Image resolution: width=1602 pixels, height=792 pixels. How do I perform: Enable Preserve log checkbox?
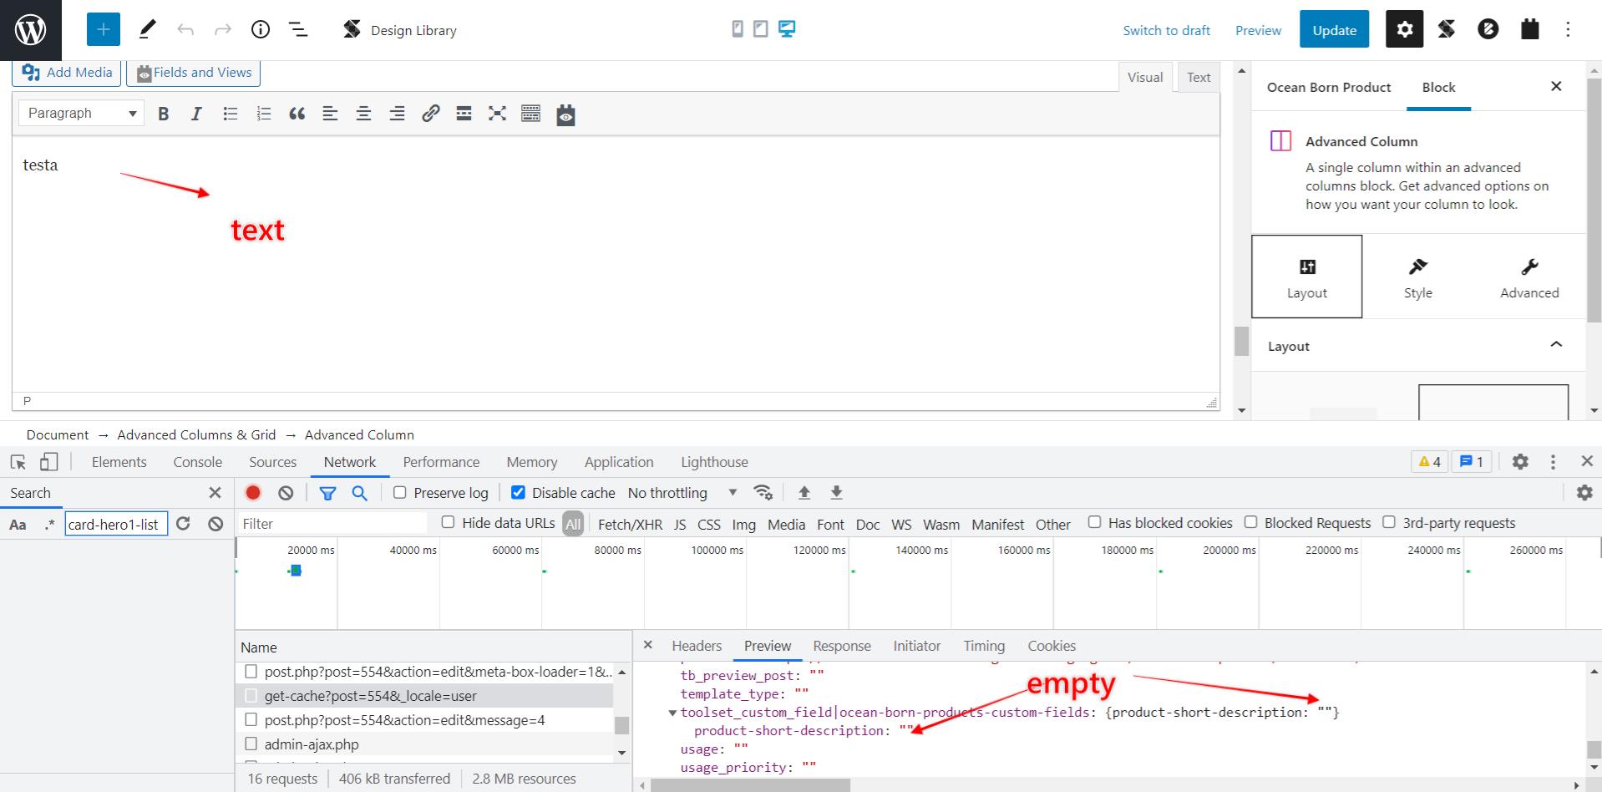400,492
